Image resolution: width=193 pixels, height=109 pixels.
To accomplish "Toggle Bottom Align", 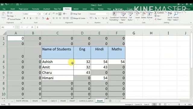I will (60, 14).
